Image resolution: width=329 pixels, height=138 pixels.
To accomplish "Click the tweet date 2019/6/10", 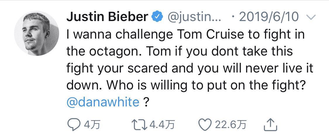I will (269, 18).
